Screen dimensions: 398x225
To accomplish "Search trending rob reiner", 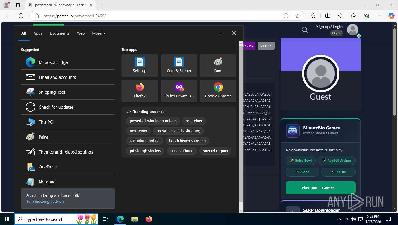I will pos(194,121).
